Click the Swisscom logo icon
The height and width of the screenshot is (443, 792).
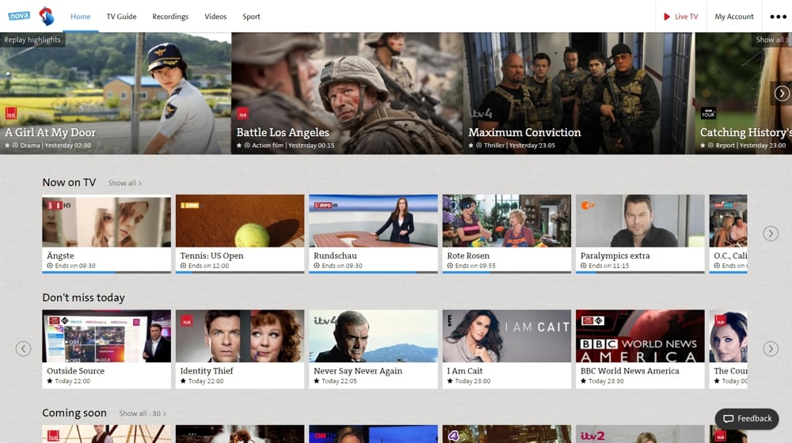[47, 16]
